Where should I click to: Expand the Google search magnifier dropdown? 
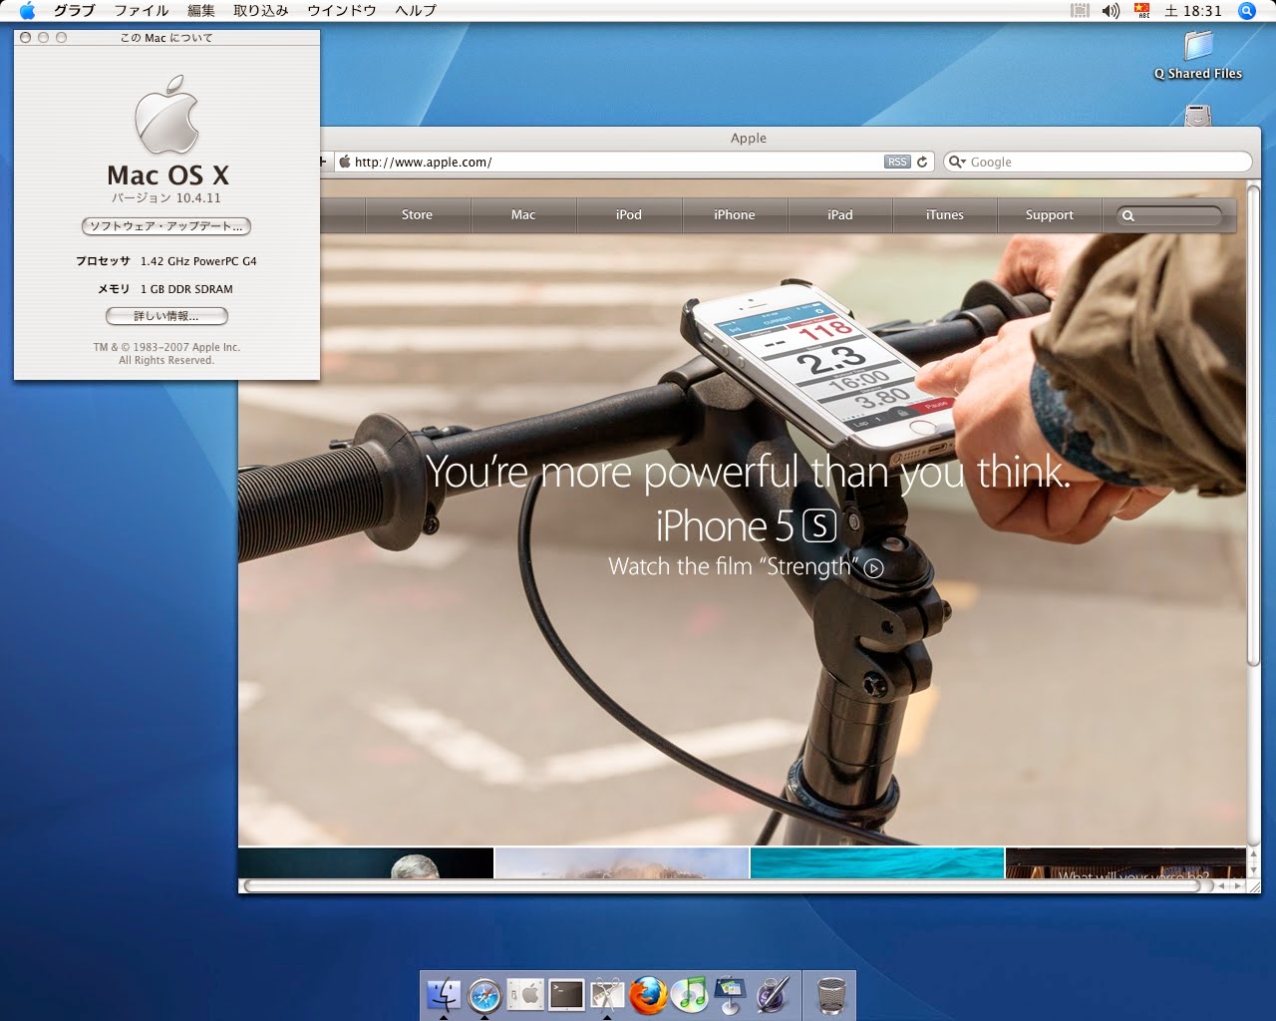click(x=956, y=162)
